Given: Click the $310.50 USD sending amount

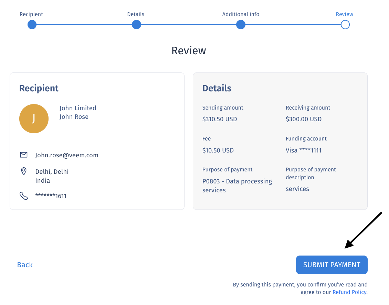Looking at the screenshot, I should pos(220,120).
